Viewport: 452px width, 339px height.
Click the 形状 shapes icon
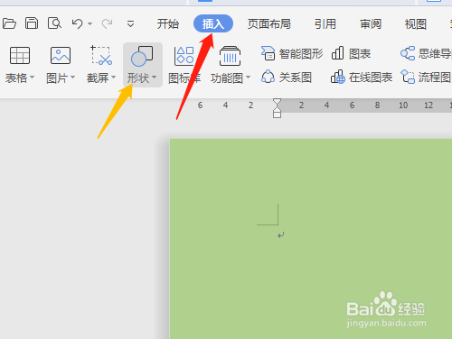(x=142, y=56)
